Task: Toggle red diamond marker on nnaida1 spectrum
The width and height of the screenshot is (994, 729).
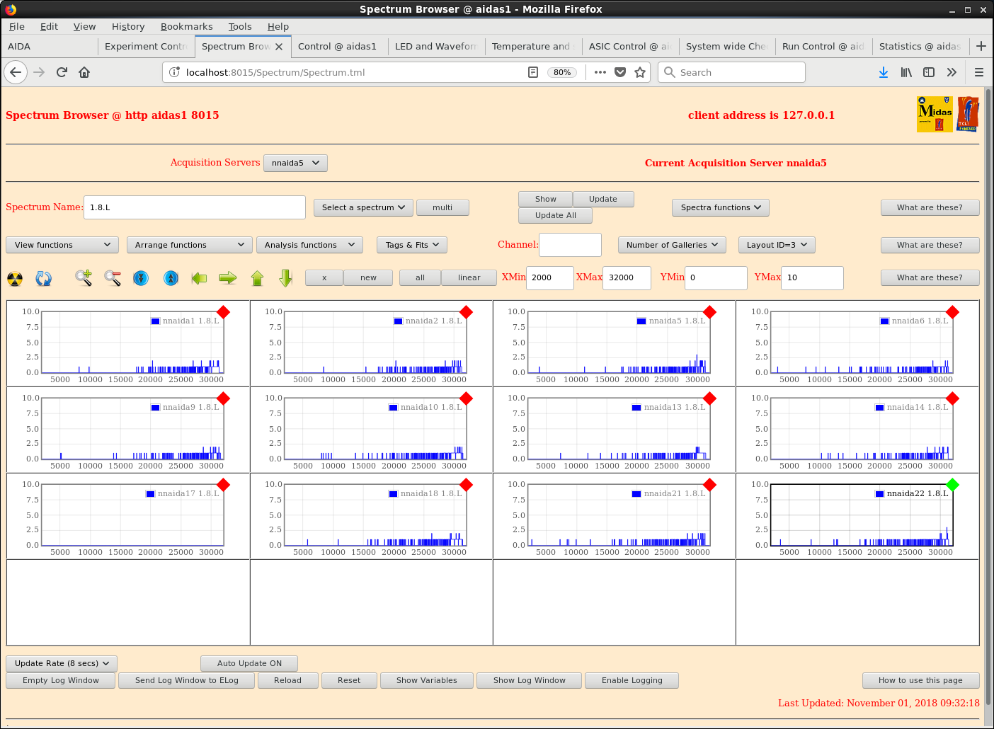Action: pyautogui.click(x=223, y=312)
